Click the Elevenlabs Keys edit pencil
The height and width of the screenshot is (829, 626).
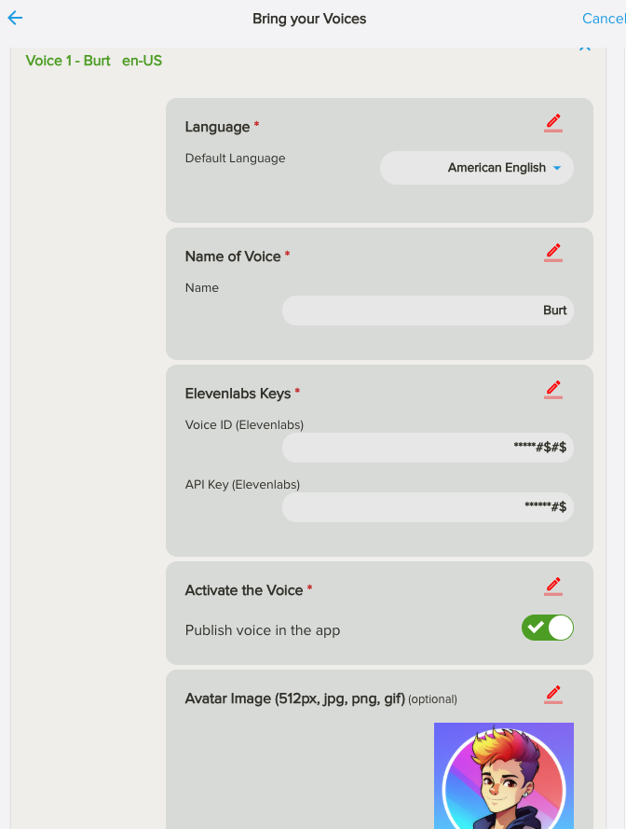point(553,390)
